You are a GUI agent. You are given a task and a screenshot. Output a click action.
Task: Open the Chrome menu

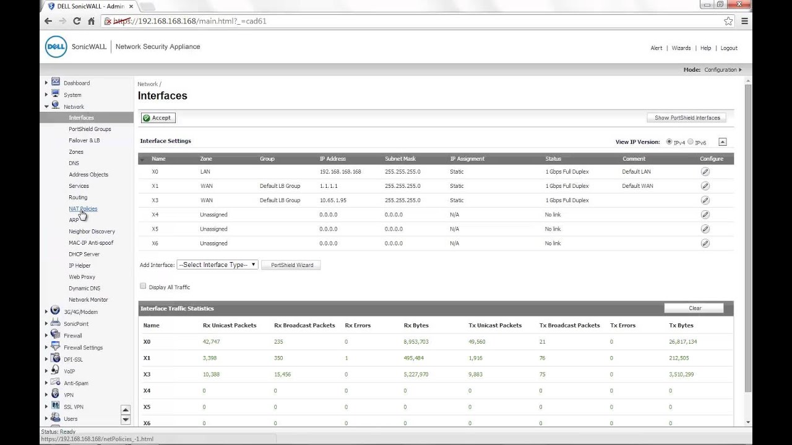coord(744,21)
